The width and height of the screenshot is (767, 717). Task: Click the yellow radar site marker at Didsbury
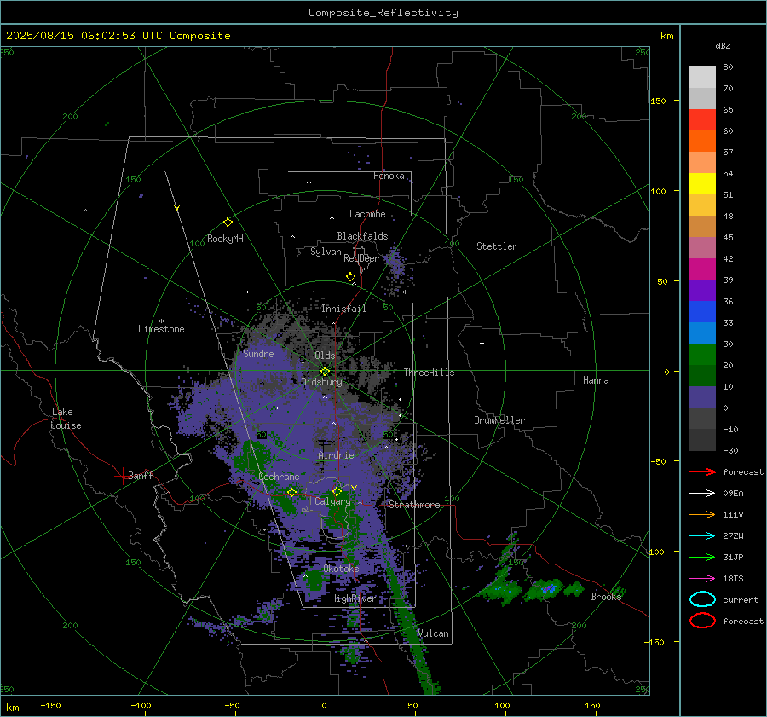325,372
